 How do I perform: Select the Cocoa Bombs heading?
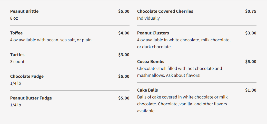(x=151, y=61)
